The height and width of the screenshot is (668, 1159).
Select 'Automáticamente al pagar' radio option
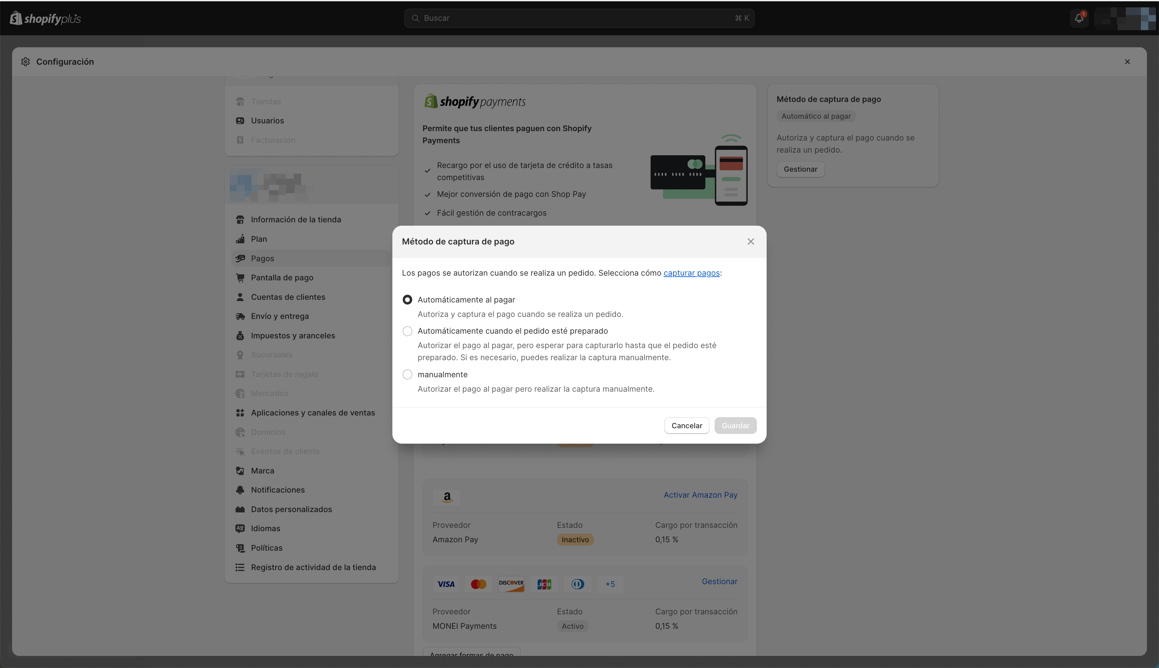407,299
